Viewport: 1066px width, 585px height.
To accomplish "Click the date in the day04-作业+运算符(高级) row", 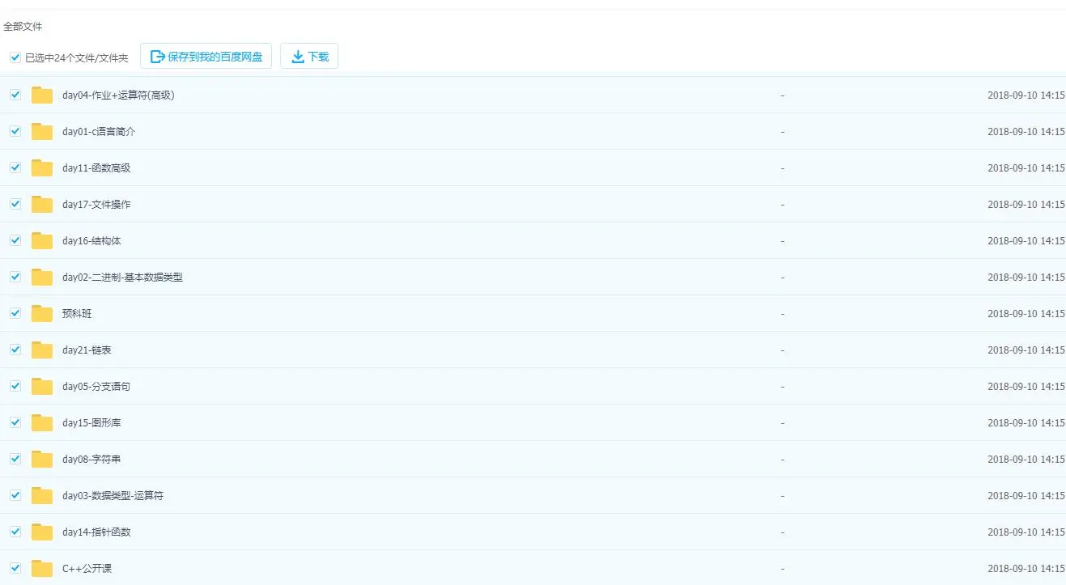I will pos(1026,95).
